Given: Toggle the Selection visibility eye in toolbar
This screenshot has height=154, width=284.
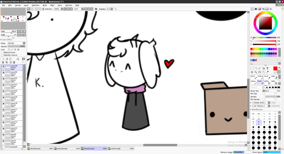Looking at the screenshot, I should coord(43,9).
